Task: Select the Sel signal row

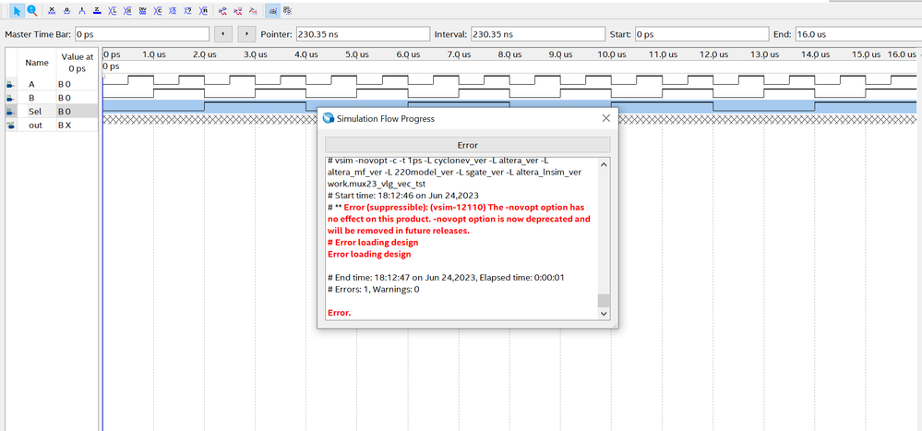Action: click(x=52, y=111)
